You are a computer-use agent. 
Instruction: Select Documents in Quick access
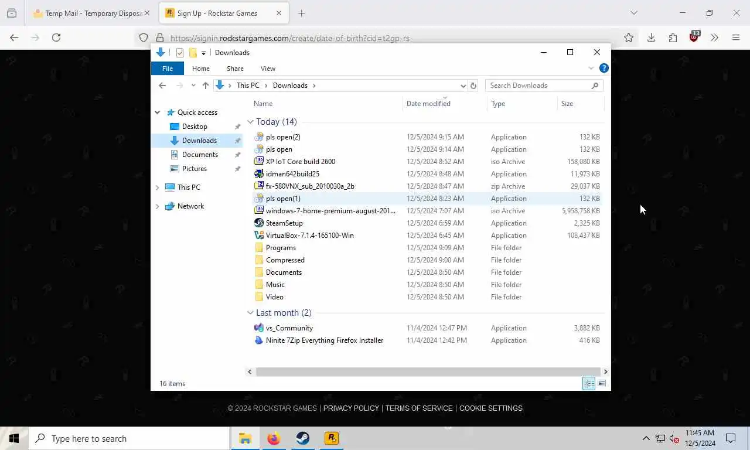click(200, 155)
